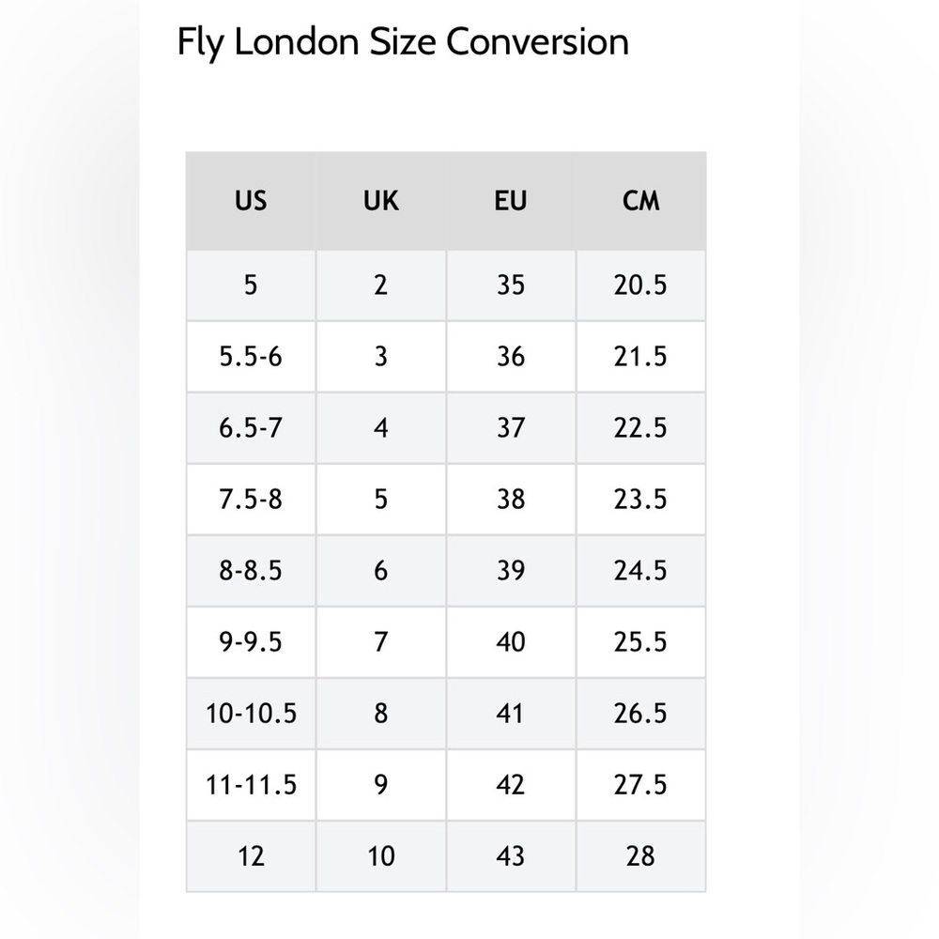Click the EU size 38 cell
Viewport: 939px width, 939px height.
tap(511, 499)
